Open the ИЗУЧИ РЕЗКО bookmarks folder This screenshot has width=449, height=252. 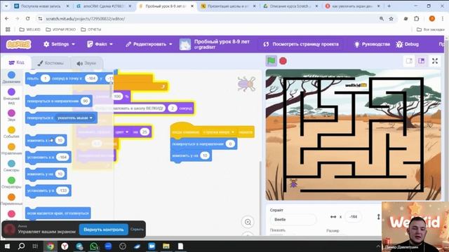point(61,29)
